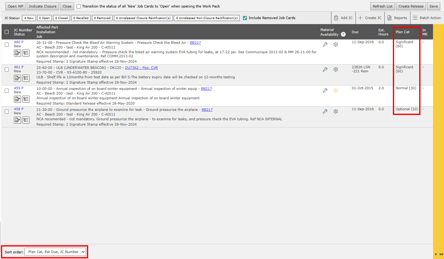This screenshot has height=259, width=444.
Task: Click the wrench icon for job card 459
Action: [325, 91]
